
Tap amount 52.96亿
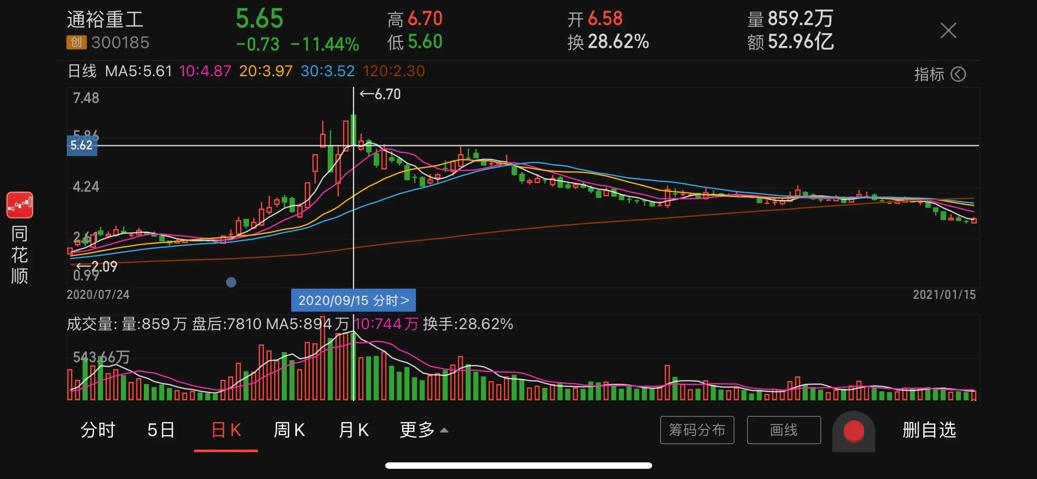click(800, 42)
